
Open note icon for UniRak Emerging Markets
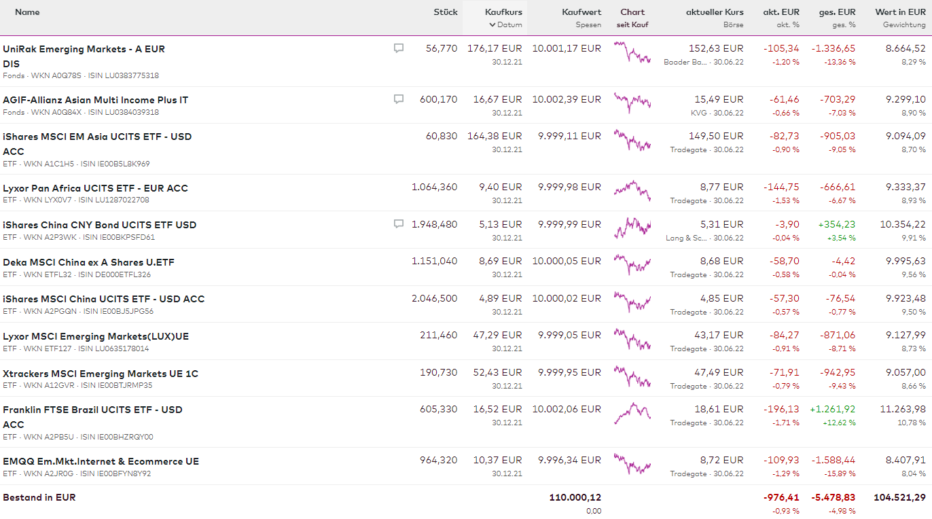pos(399,48)
